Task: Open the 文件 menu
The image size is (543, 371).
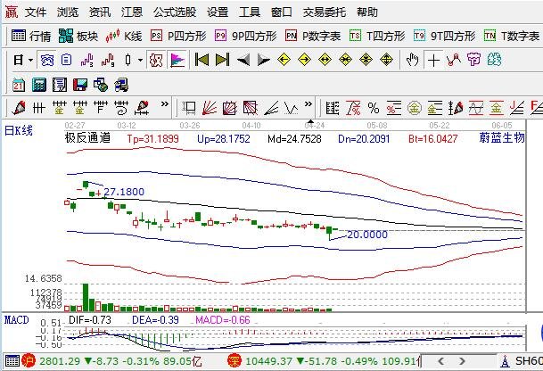Action: coord(36,12)
